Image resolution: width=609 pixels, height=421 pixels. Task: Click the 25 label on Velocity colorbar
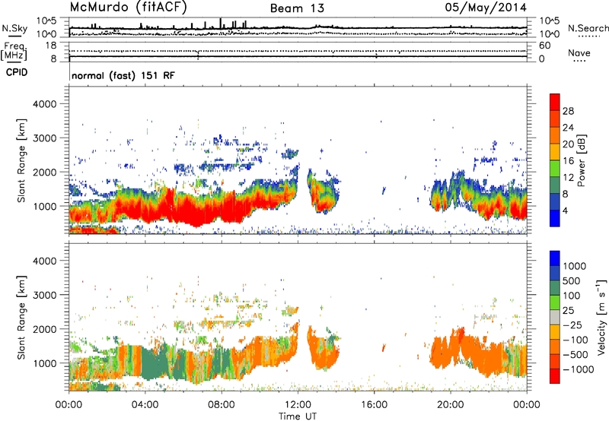(x=569, y=310)
